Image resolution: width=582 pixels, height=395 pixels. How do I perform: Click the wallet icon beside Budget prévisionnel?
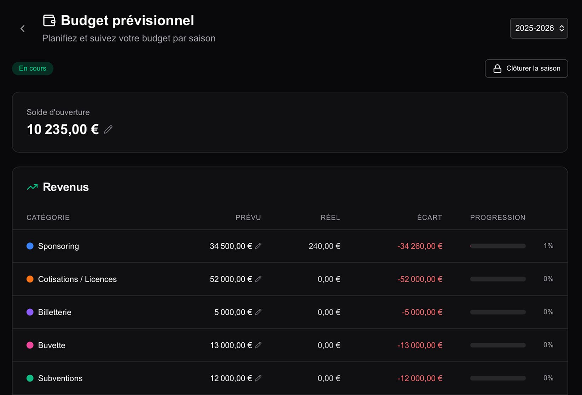tap(49, 21)
